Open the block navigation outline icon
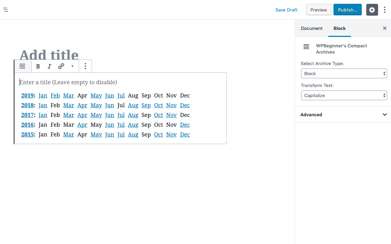391x244 pixels. [6, 10]
